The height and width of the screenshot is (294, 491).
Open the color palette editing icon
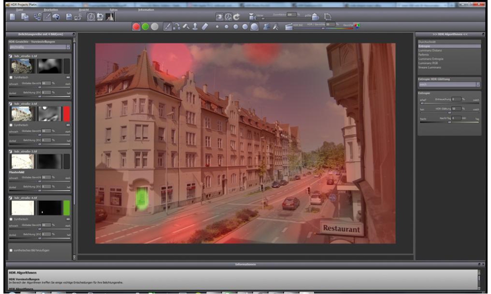[x=56, y=18]
